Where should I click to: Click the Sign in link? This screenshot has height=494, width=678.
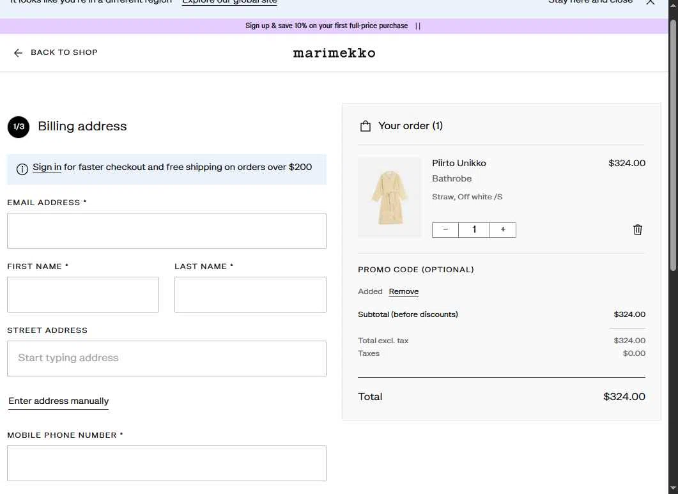click(x=47, y=167)
